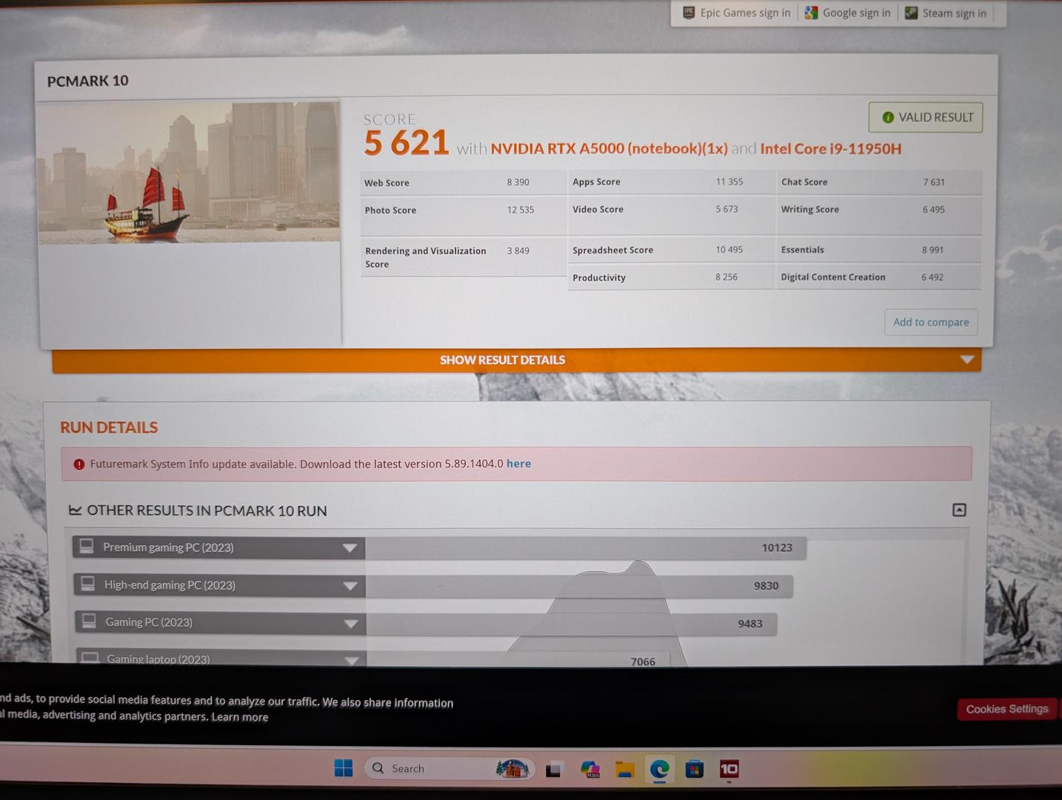Open Cookies Settings

[1006, 709]
